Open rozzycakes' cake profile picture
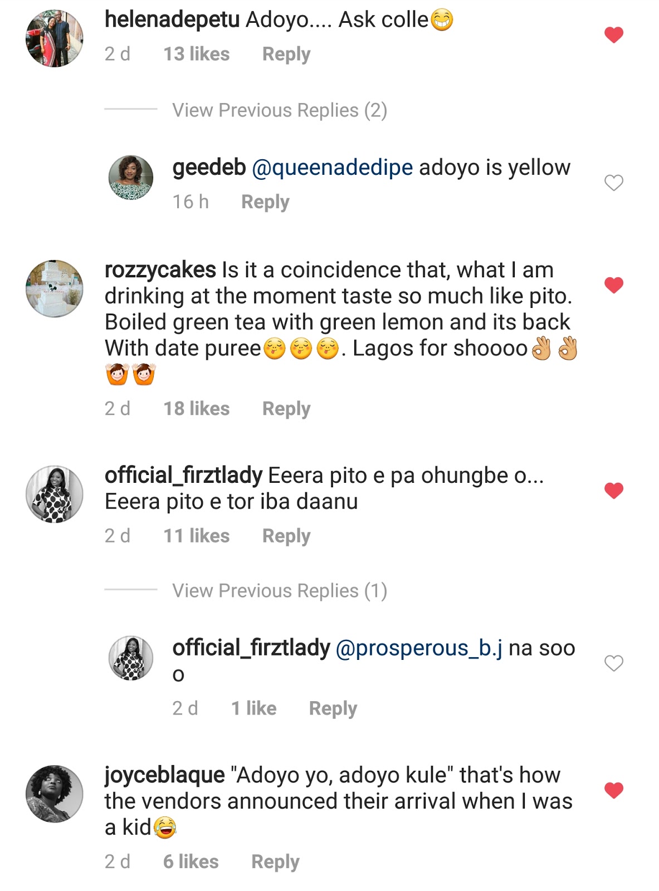Viewport: 659px width, 891px height. click(x=55, y=288)
